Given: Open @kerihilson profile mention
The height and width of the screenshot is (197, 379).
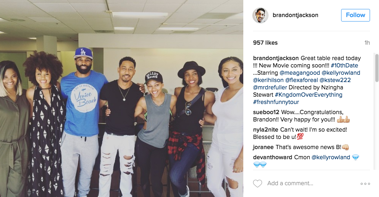Looking at the screenshot, I should [x=268, y=80].
